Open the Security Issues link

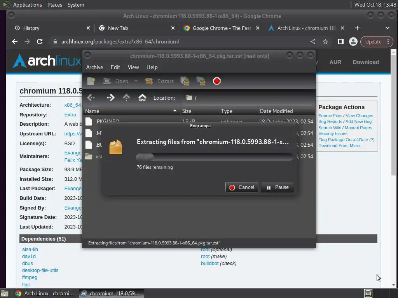[333, 133]
